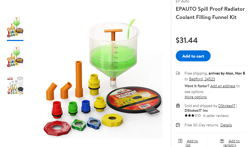View the returns Details link
250x147 pixels.
(226, 125)
